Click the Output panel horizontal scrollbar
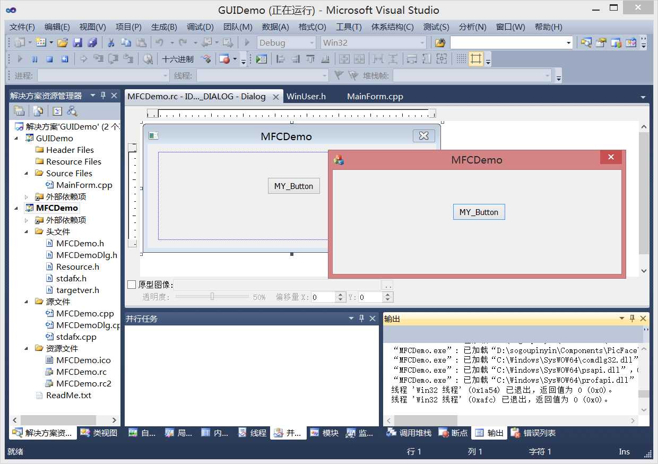Viewport: 658px width, 464px height. click(x=511, y=420)
